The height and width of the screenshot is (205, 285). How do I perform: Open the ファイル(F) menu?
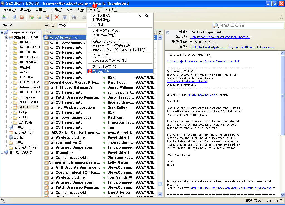pyautogui.click(x=9, y=10)
